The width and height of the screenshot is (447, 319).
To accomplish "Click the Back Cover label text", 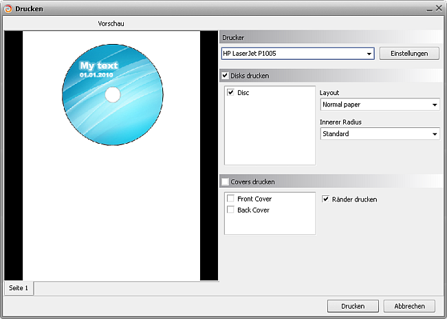I will [253, 210].
